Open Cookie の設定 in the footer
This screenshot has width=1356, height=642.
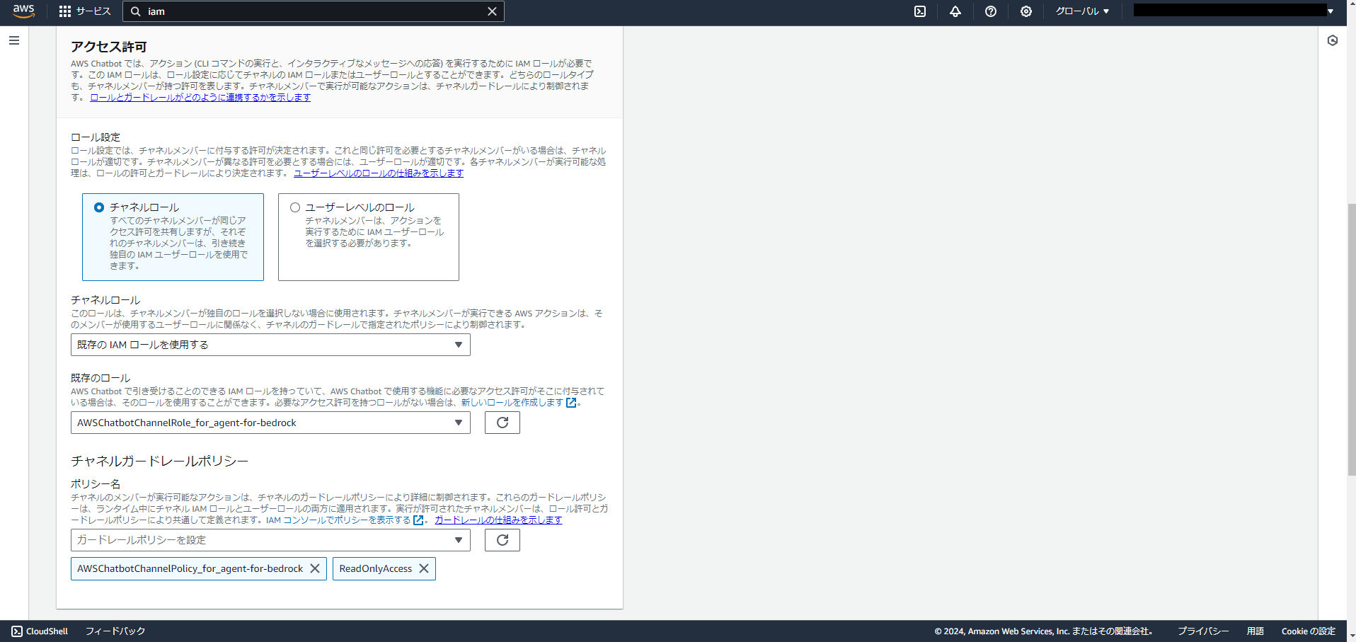click(x=1308, y=631)
